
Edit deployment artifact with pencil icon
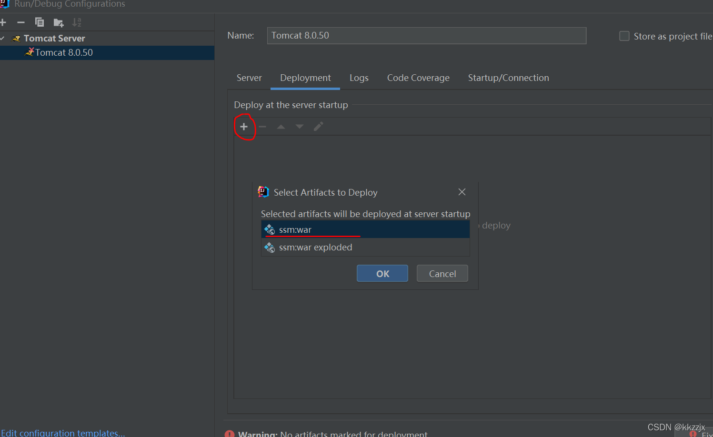(x=318, y=127)
